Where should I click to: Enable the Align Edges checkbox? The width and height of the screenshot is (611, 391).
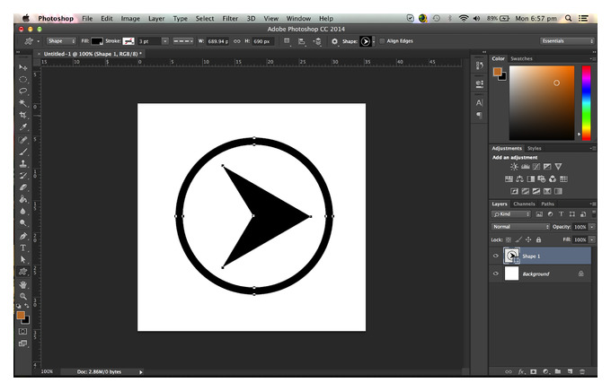click(382, 41)
